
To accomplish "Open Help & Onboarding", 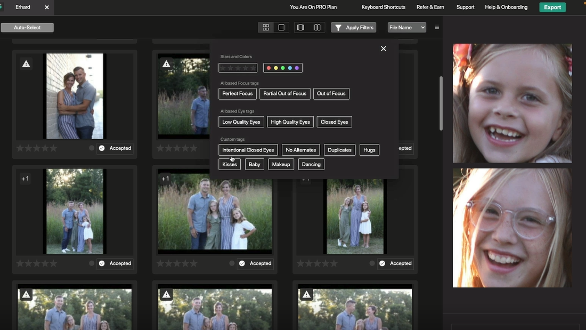I will pyautogui.click(x=506, y=7).
